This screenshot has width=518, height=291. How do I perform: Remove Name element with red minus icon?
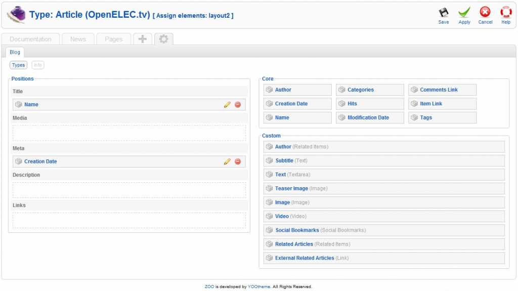pyautogui.click(x=238, y=105)
